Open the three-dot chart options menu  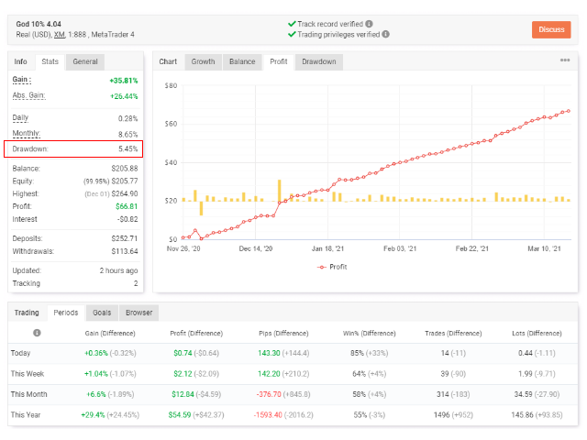point(565,61)
